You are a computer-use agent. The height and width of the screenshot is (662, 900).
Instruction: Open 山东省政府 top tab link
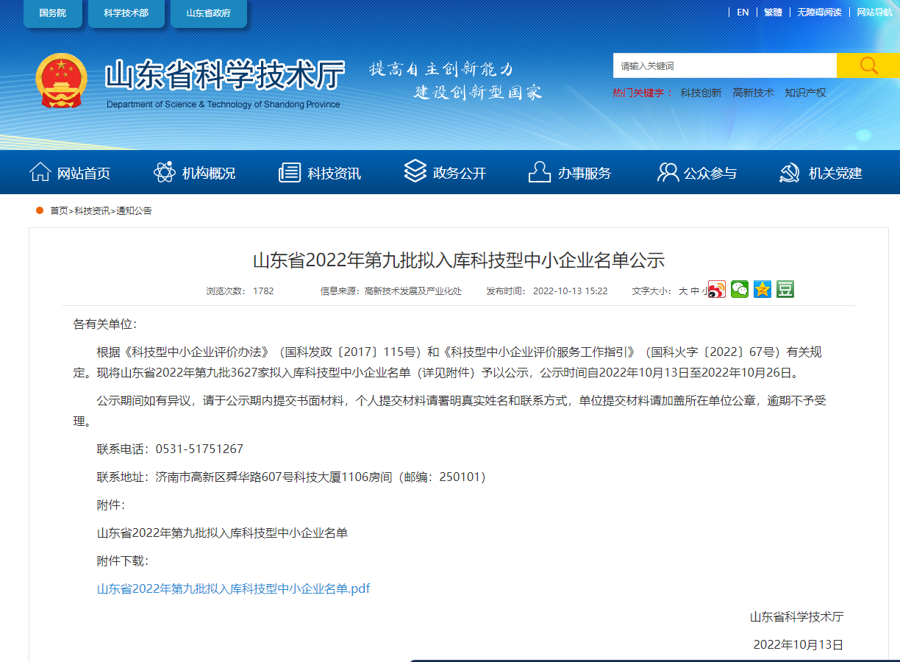pos(208,13)
